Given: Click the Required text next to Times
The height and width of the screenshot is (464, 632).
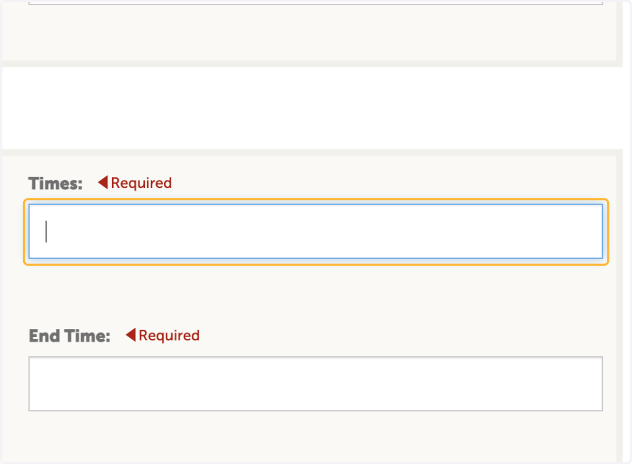Looking at the screenshot, I should (141, 183).
